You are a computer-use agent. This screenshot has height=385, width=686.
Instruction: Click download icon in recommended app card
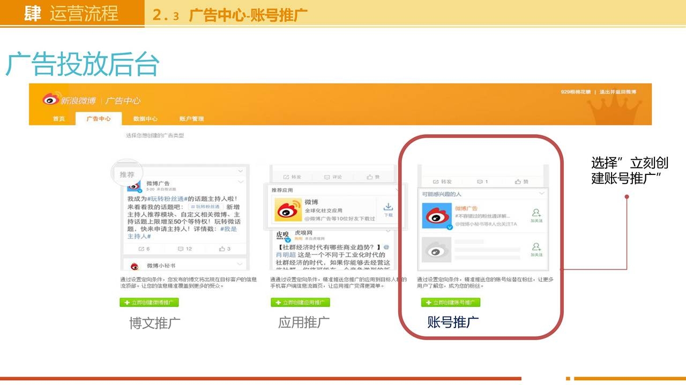coord(388,207)
